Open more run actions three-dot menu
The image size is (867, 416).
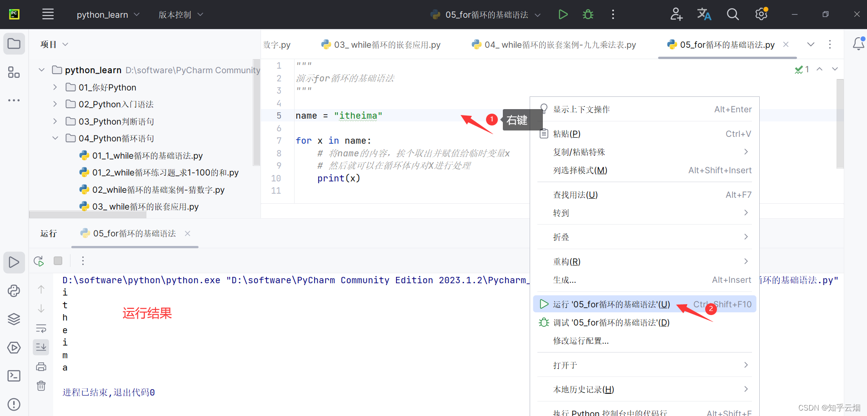click(613, 15)
